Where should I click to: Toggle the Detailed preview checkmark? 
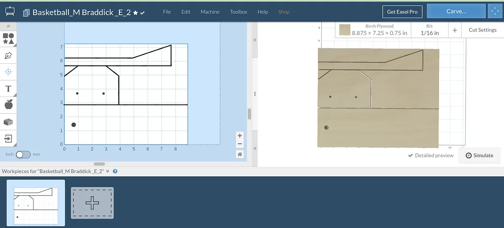coord(411,155)
